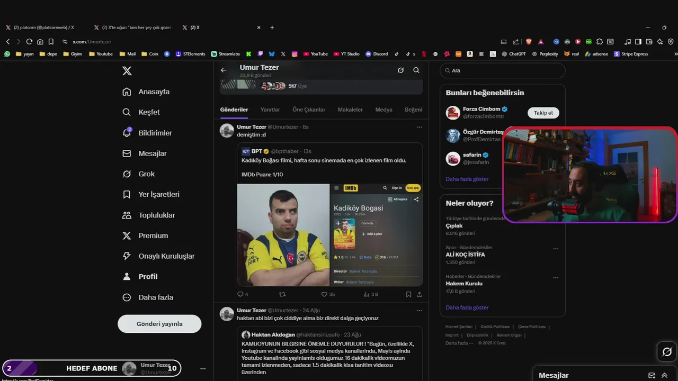
Task: Click search icon in profile header
Action: click(416, 70)
